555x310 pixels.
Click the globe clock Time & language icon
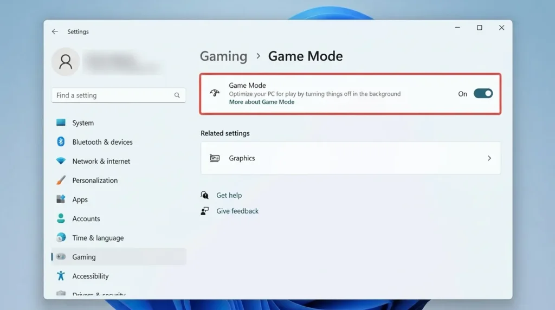pyautogui.click(x=61, y=237)
